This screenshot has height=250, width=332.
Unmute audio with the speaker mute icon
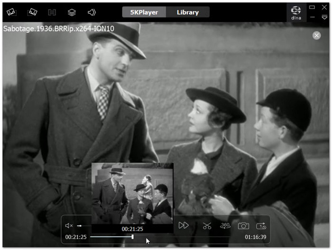click(x=69, y=226)
